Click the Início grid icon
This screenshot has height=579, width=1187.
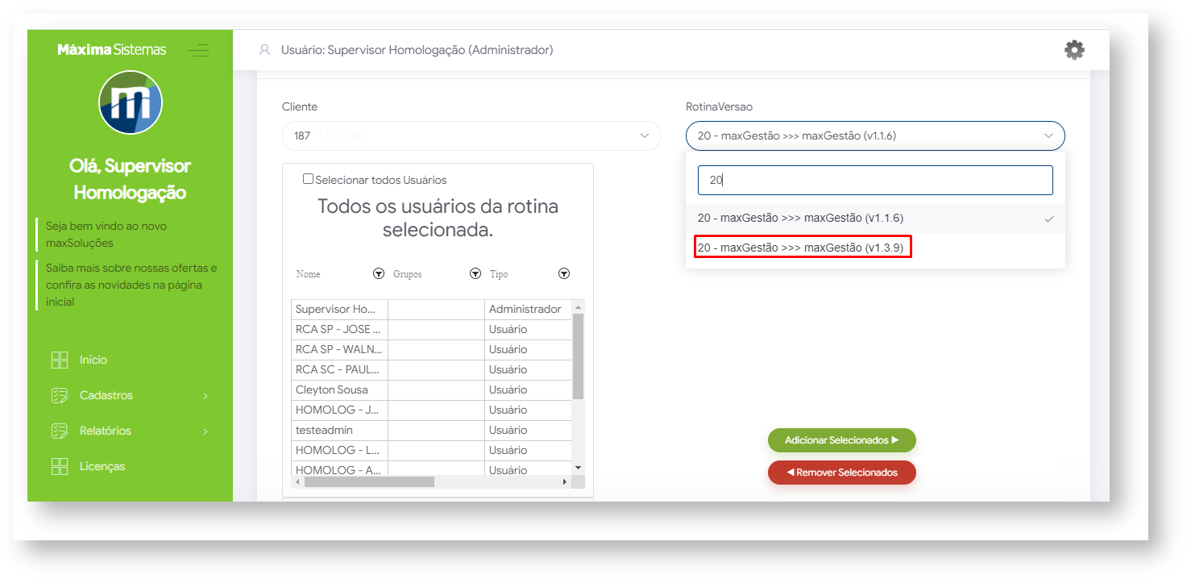tap(60, 360)
